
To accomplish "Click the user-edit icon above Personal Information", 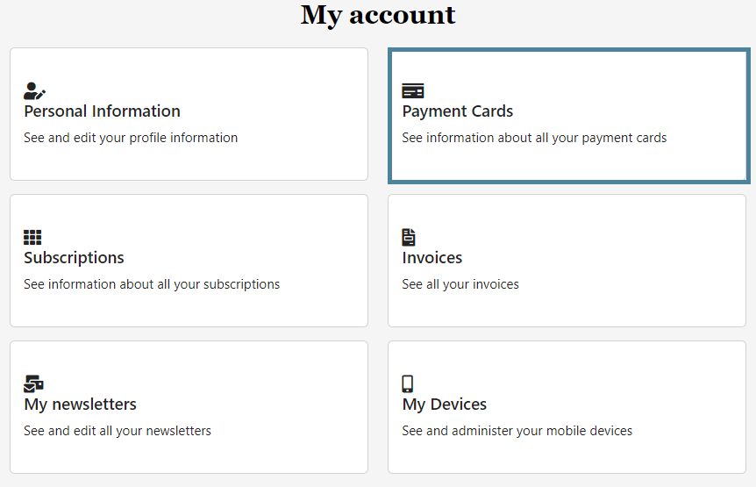I will pyautogui.click(x=34, y=90).
